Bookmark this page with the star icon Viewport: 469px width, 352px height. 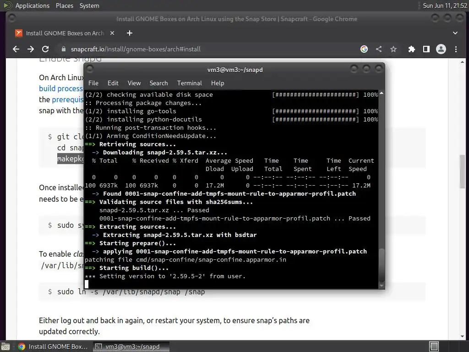tap(393, 49)
